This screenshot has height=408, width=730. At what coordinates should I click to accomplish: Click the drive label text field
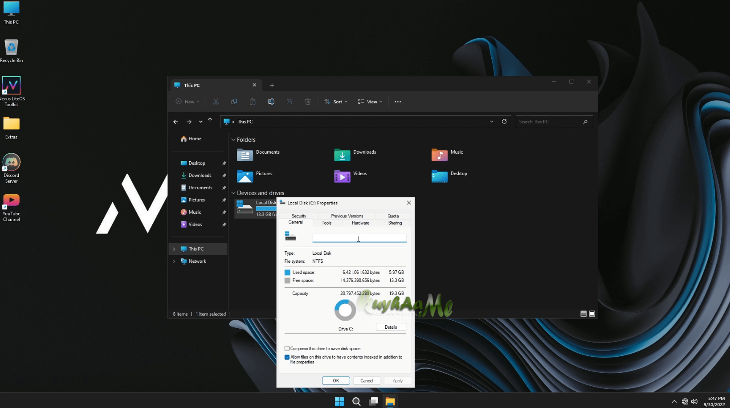point(359,238)
